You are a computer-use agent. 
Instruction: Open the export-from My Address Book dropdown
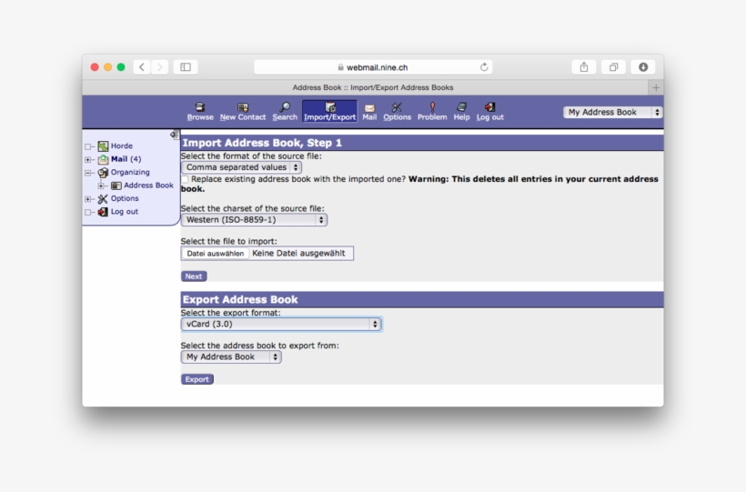coord(231,356)
